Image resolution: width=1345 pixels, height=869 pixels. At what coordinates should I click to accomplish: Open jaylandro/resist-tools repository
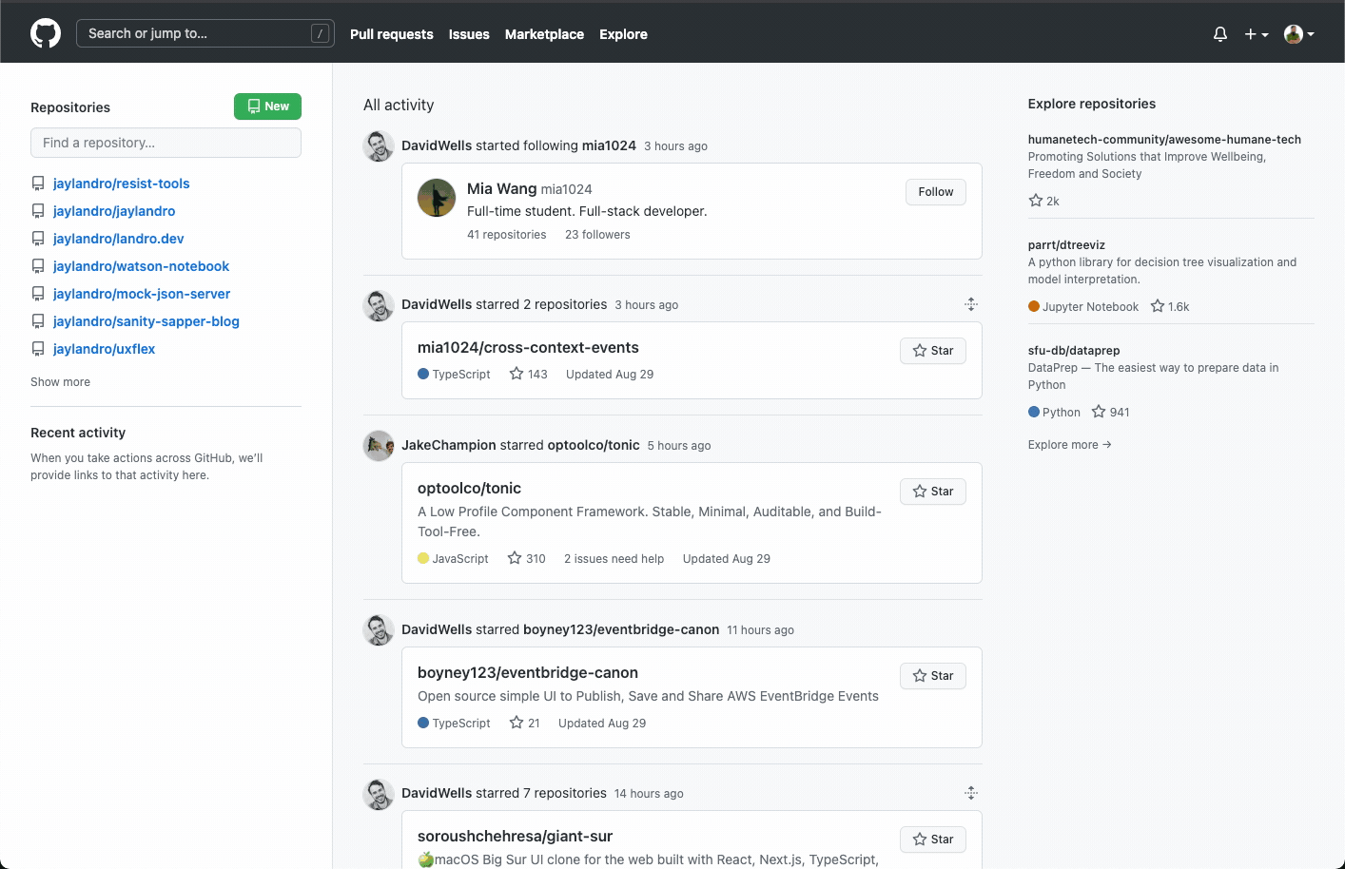(x=121, y=183)
